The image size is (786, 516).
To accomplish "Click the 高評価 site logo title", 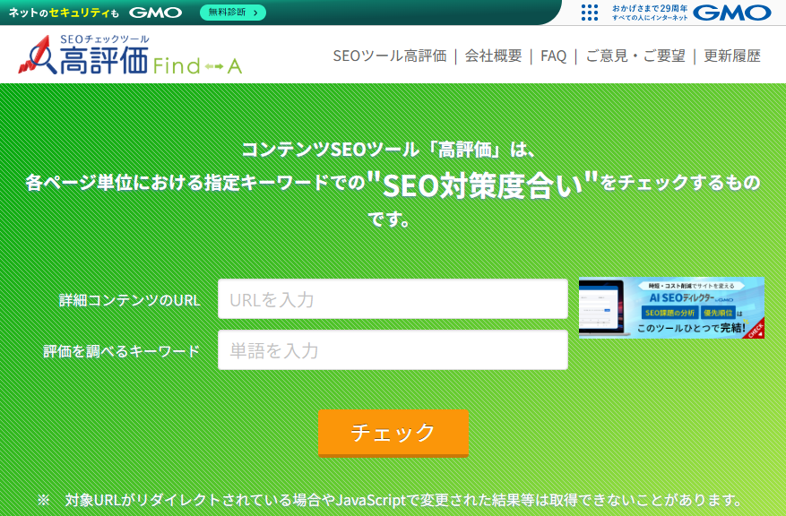I will 104,60.
